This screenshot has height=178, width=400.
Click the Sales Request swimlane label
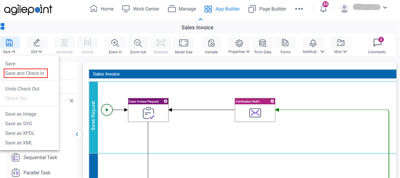(93, 116)
